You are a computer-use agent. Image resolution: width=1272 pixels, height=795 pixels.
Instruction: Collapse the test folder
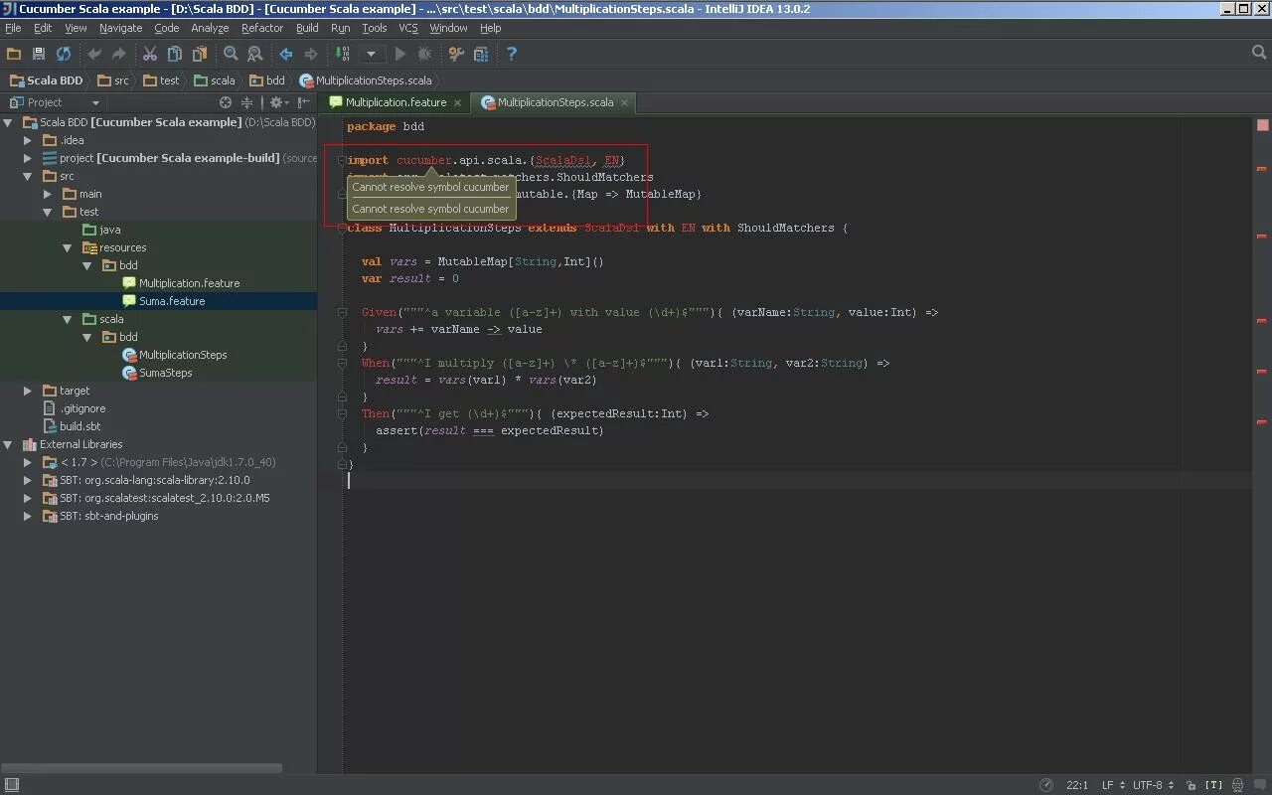(x=48, y=212)
